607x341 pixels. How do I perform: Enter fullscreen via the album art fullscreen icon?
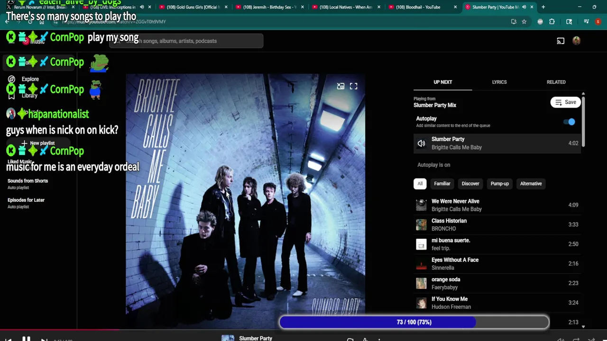[x=354, y=86]
